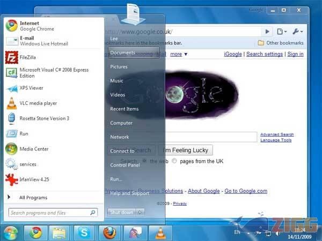Select the 'pages from the UK' radio button
Image resolution: width=322 pixels, height=241 pixels.
point(174,161)
